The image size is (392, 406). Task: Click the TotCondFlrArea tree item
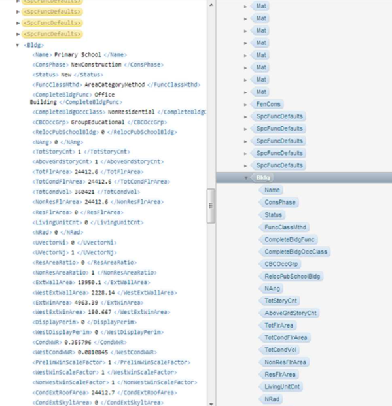[x=286, y=337]
